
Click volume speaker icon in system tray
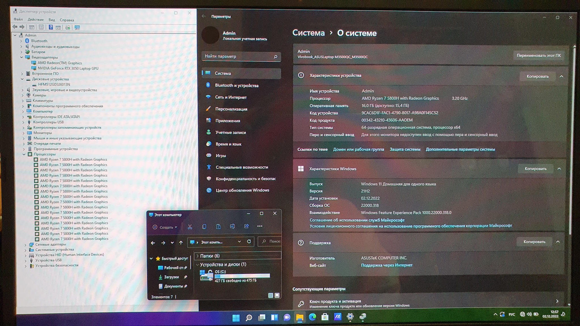(529, 314)
